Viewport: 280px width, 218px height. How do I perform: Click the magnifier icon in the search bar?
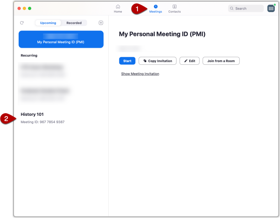pyautogui.click(x=232, y=8)
